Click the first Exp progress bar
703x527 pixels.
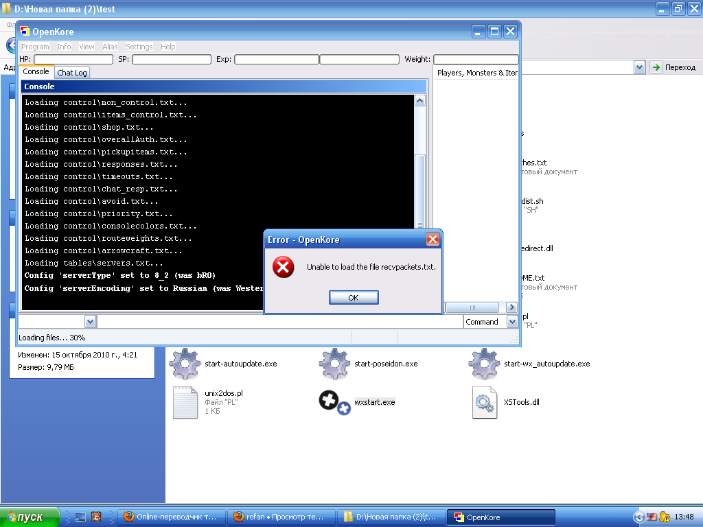(x=277, y=59)
